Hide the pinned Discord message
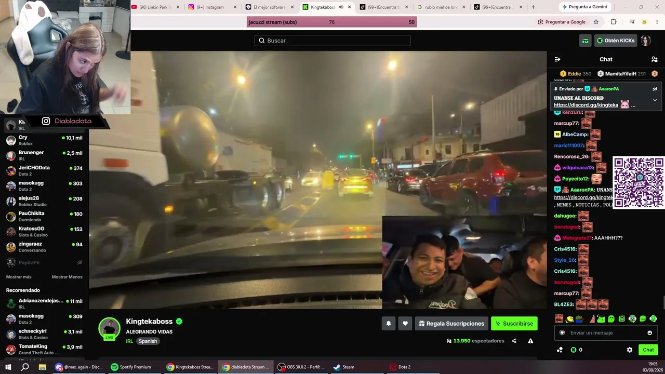 pos(655,89)
